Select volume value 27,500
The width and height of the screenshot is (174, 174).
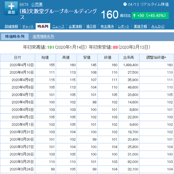tap(133, 72)
